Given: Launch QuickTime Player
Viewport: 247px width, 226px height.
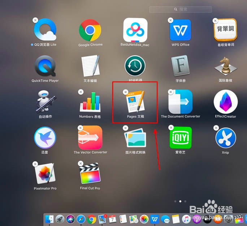Looking at the screenshot, I should [45, 66].
